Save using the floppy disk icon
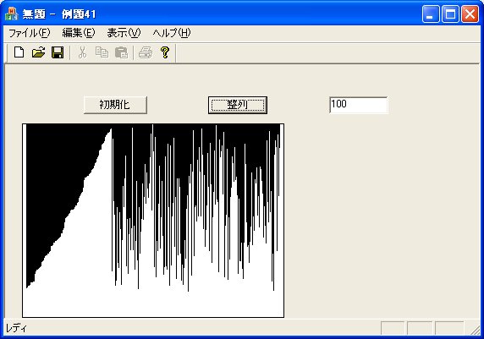 (x=58, y=52)
